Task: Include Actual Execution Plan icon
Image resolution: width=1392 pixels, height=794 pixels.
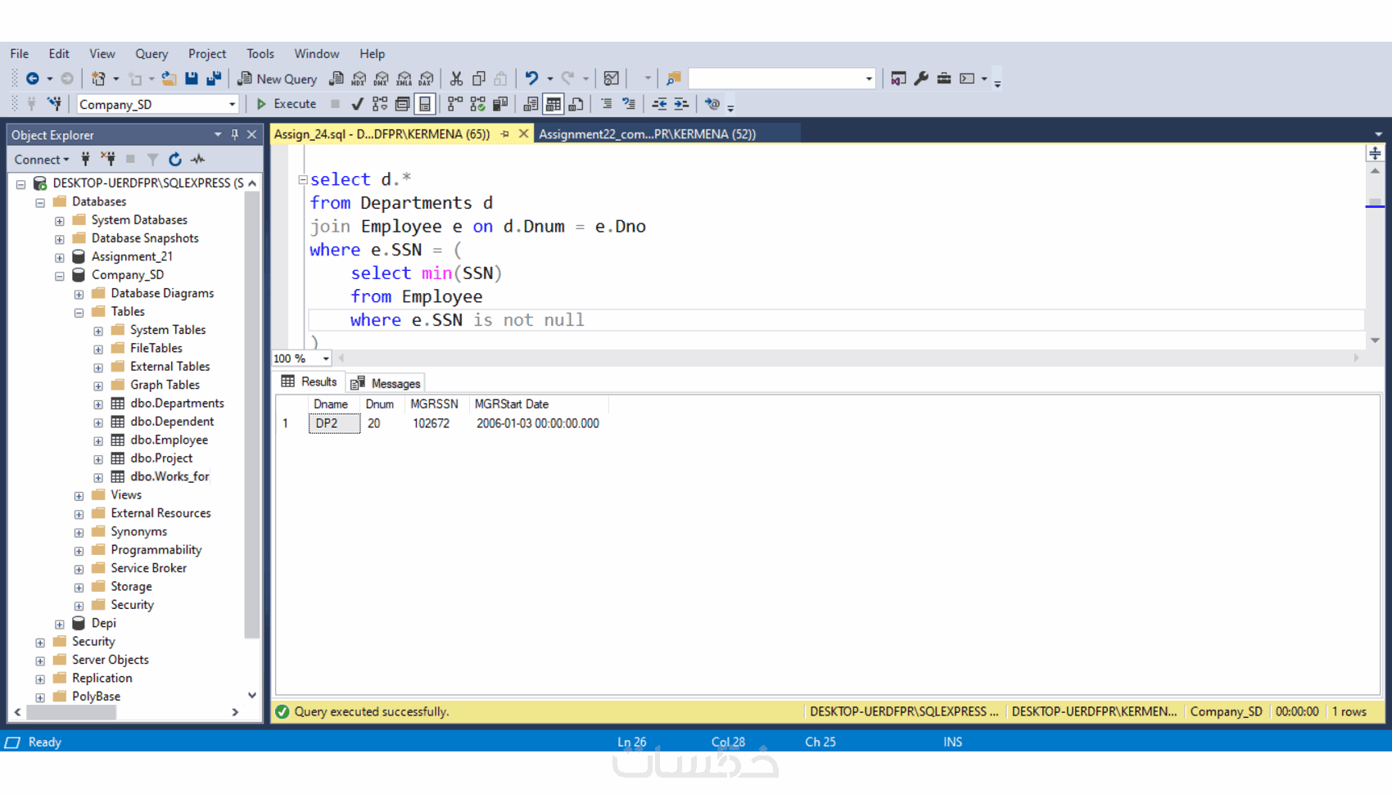Action: click(455, 104)
